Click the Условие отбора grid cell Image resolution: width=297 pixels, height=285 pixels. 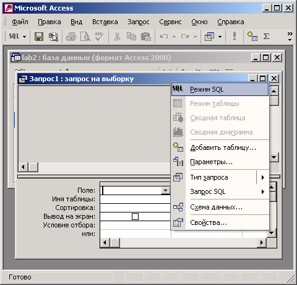pos(136,225)
